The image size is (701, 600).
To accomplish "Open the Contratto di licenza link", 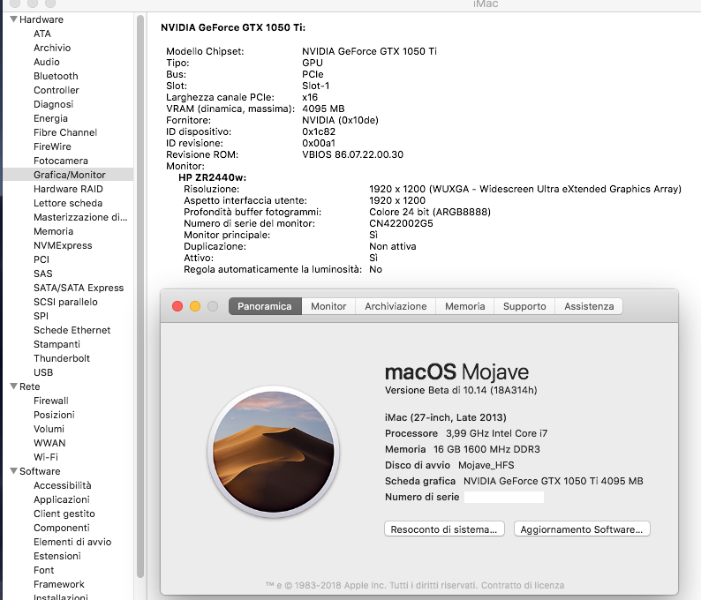I will pyautogui.click(x=523, y=585).
